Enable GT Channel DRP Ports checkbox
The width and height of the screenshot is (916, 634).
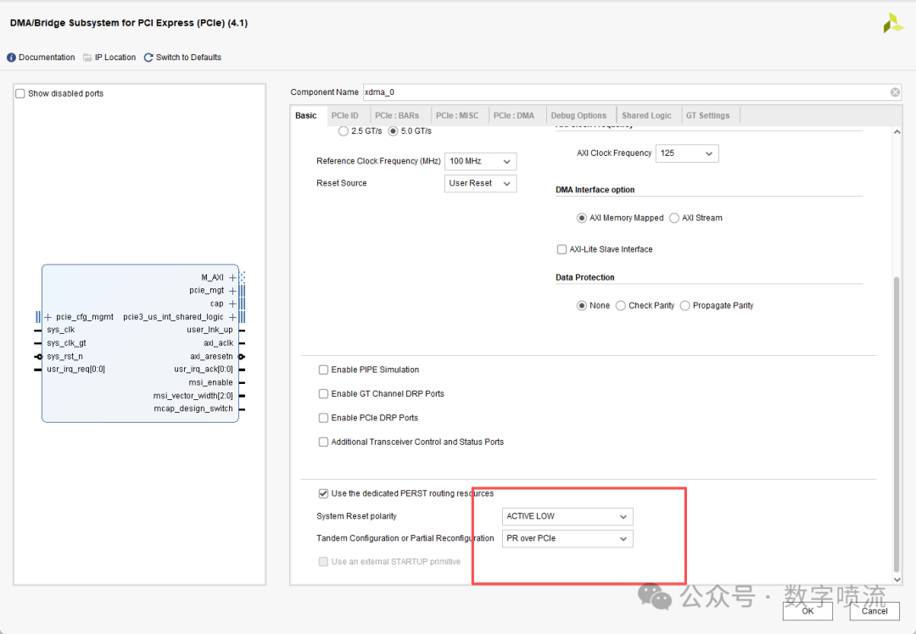tap(323, 393)
